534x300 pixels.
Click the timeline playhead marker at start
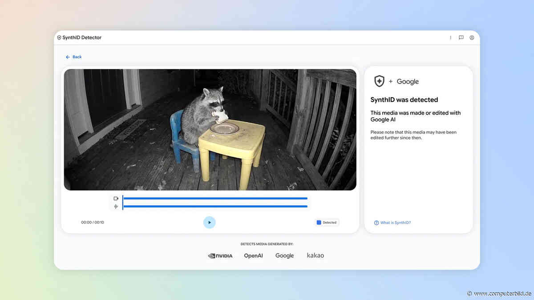pos(122,202)
